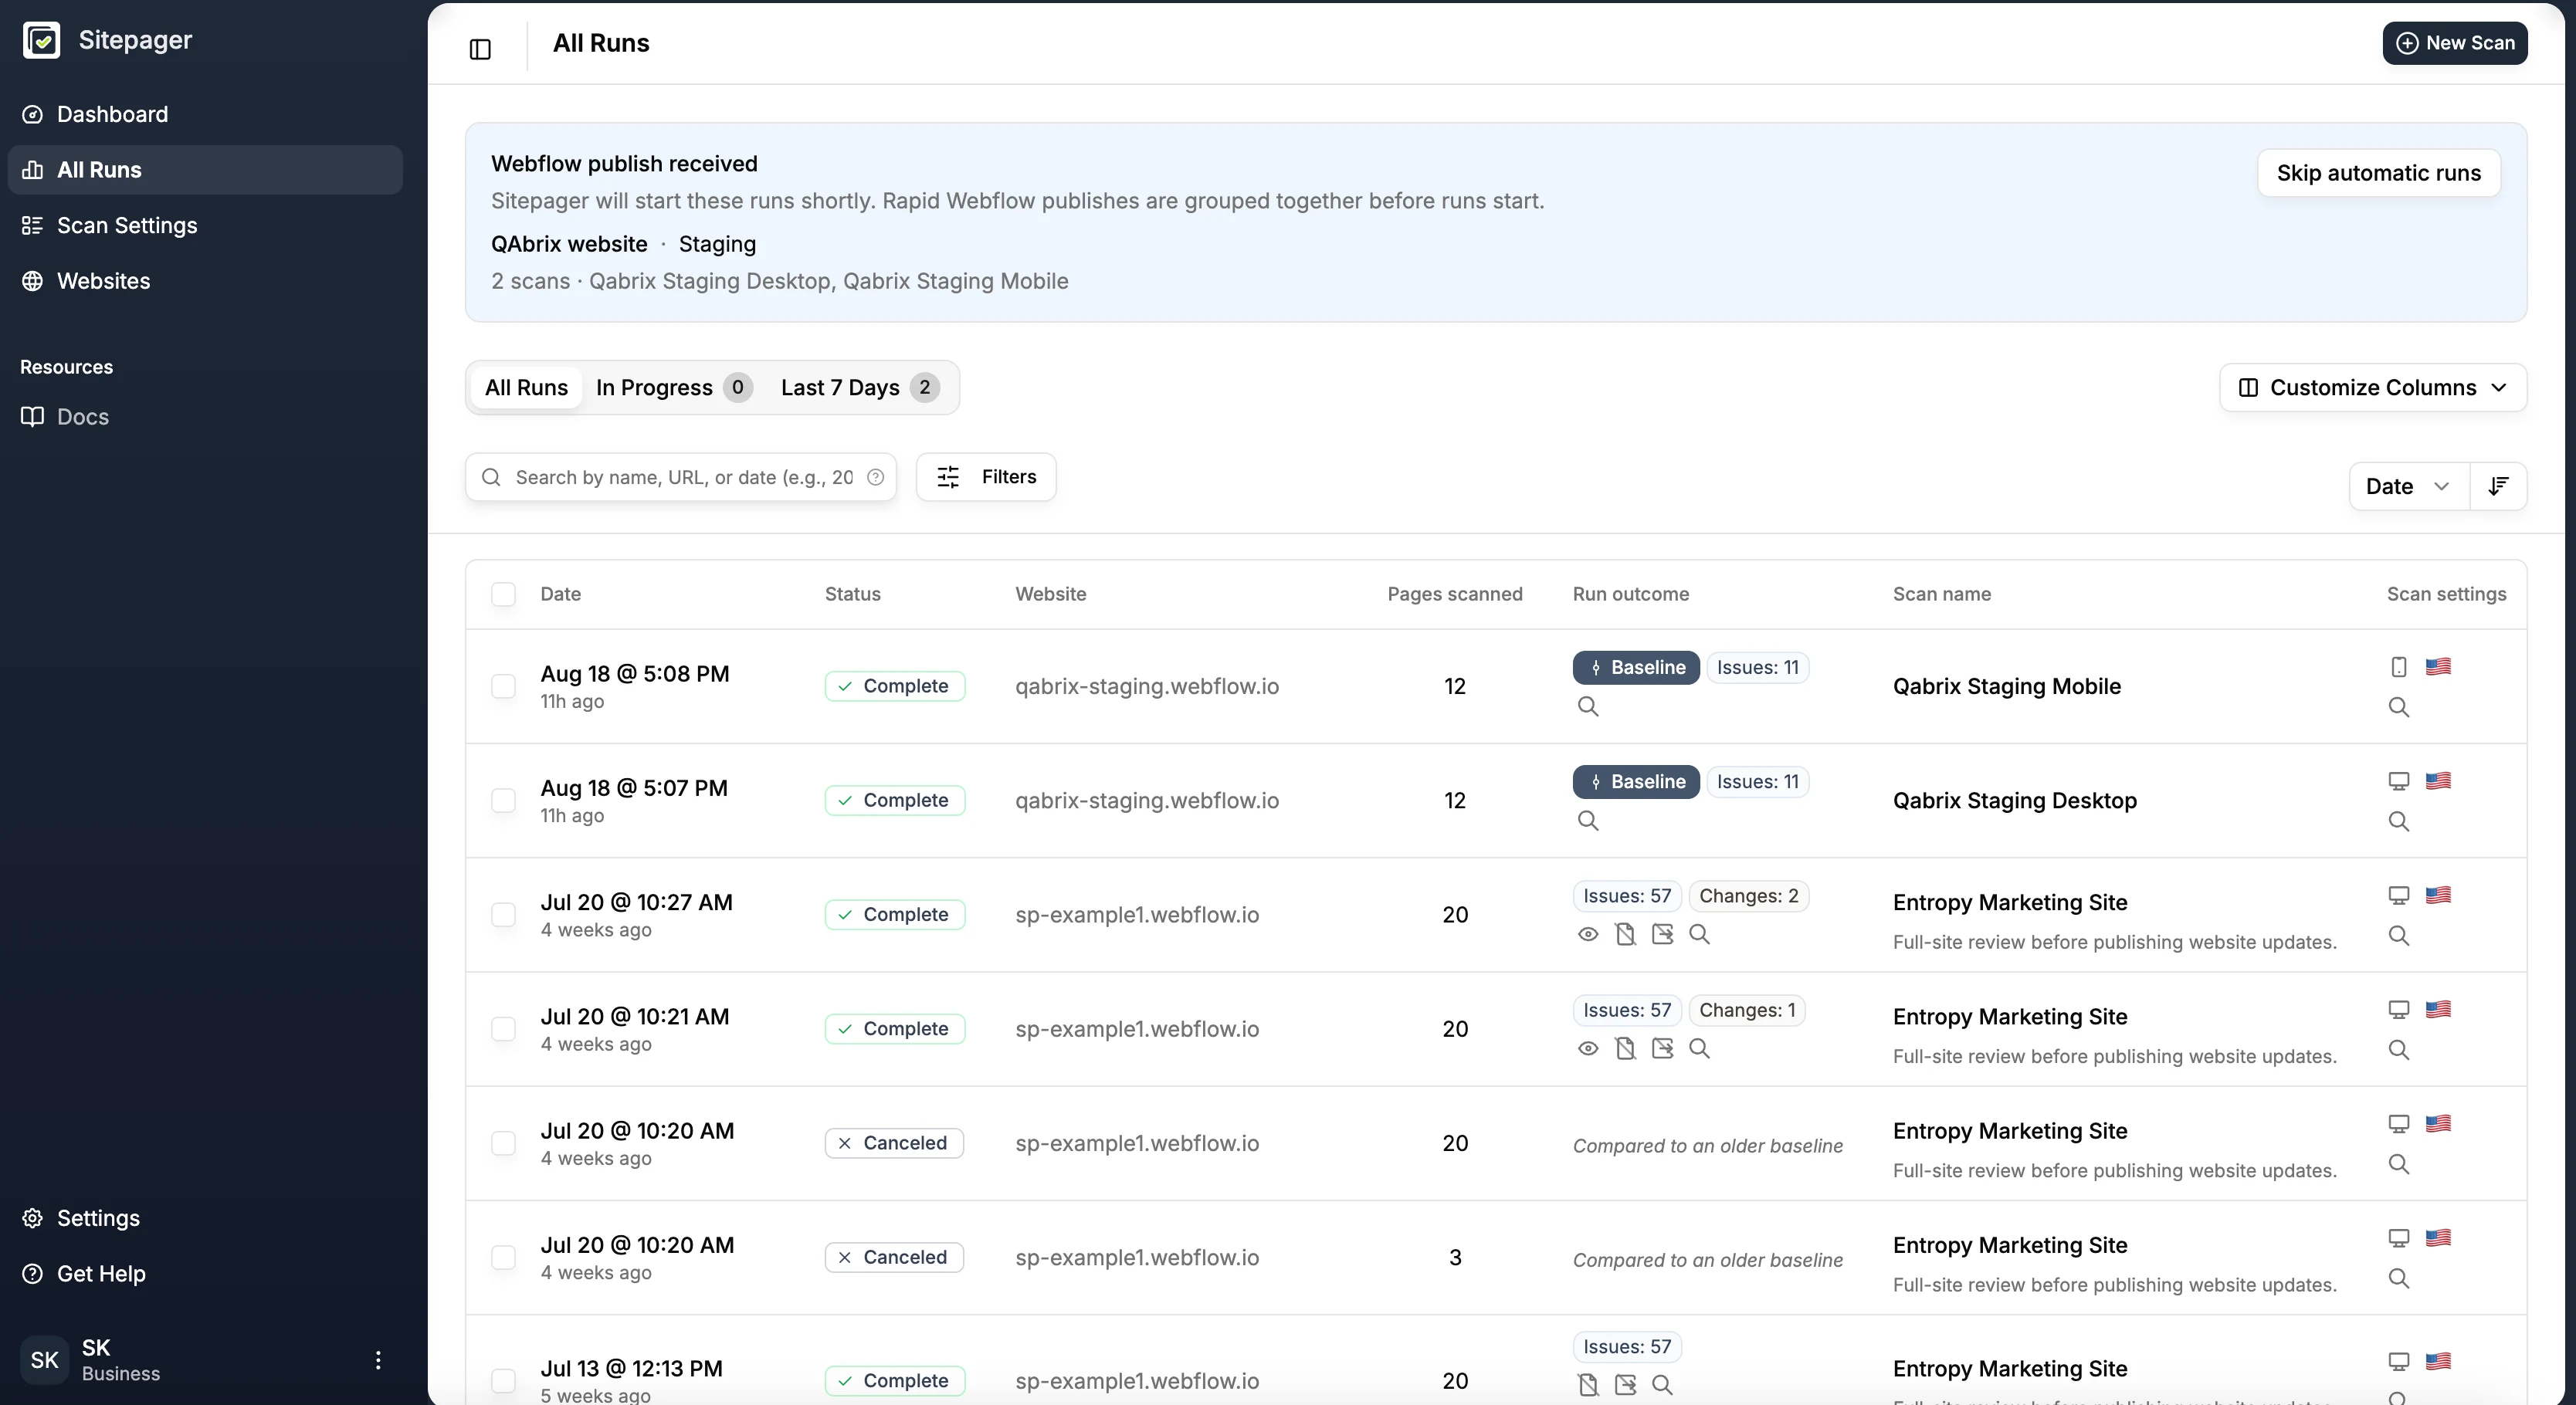
Task: Click the Sitepager logo icon
Action: (41, 40)
